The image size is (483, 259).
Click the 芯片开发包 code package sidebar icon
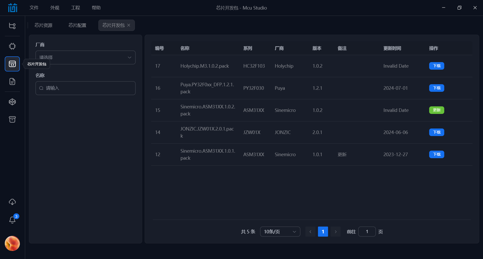tap(12, 64)
